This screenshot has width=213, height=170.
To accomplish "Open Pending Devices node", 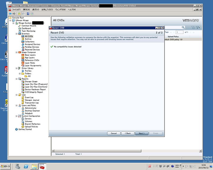I will (32, 47).
